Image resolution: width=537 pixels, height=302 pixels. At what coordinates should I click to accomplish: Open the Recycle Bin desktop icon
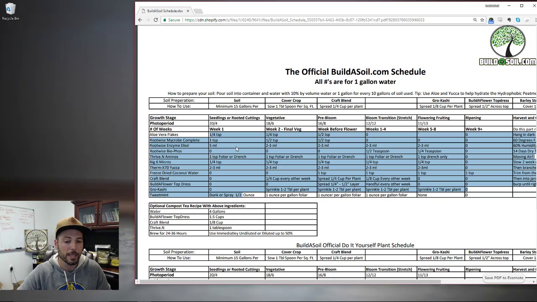pos(10,12)
